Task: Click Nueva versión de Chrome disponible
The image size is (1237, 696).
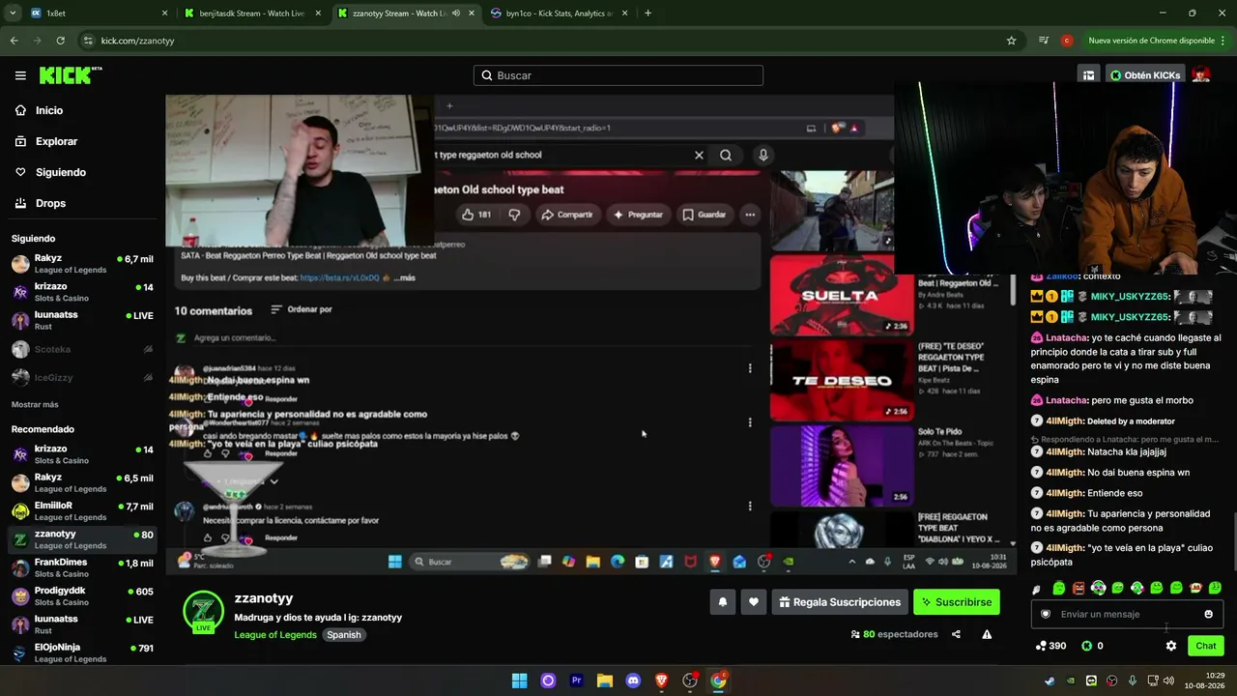Action: 1157,41
